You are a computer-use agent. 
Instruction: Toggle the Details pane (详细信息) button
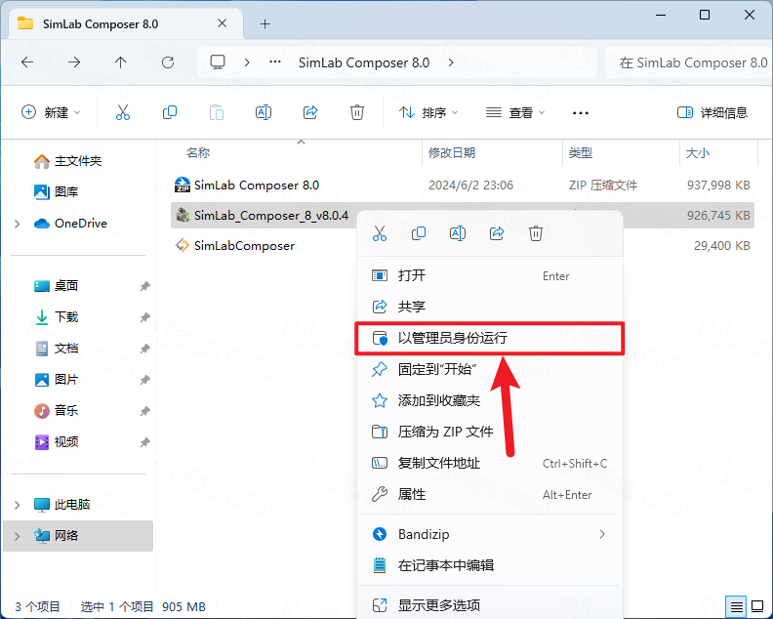click(712, 112)
